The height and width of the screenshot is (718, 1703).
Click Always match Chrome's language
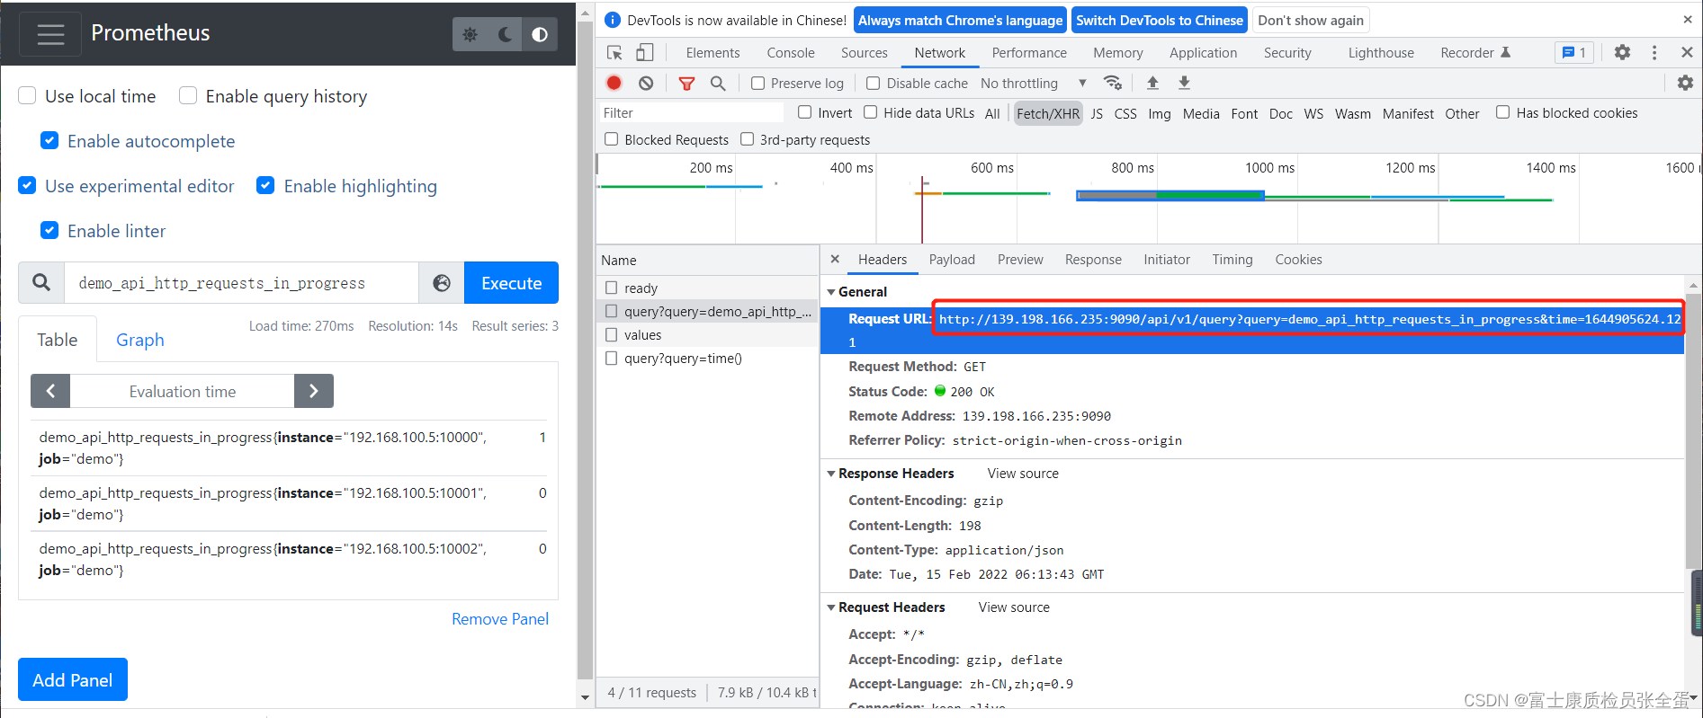[x=961, y=20]
